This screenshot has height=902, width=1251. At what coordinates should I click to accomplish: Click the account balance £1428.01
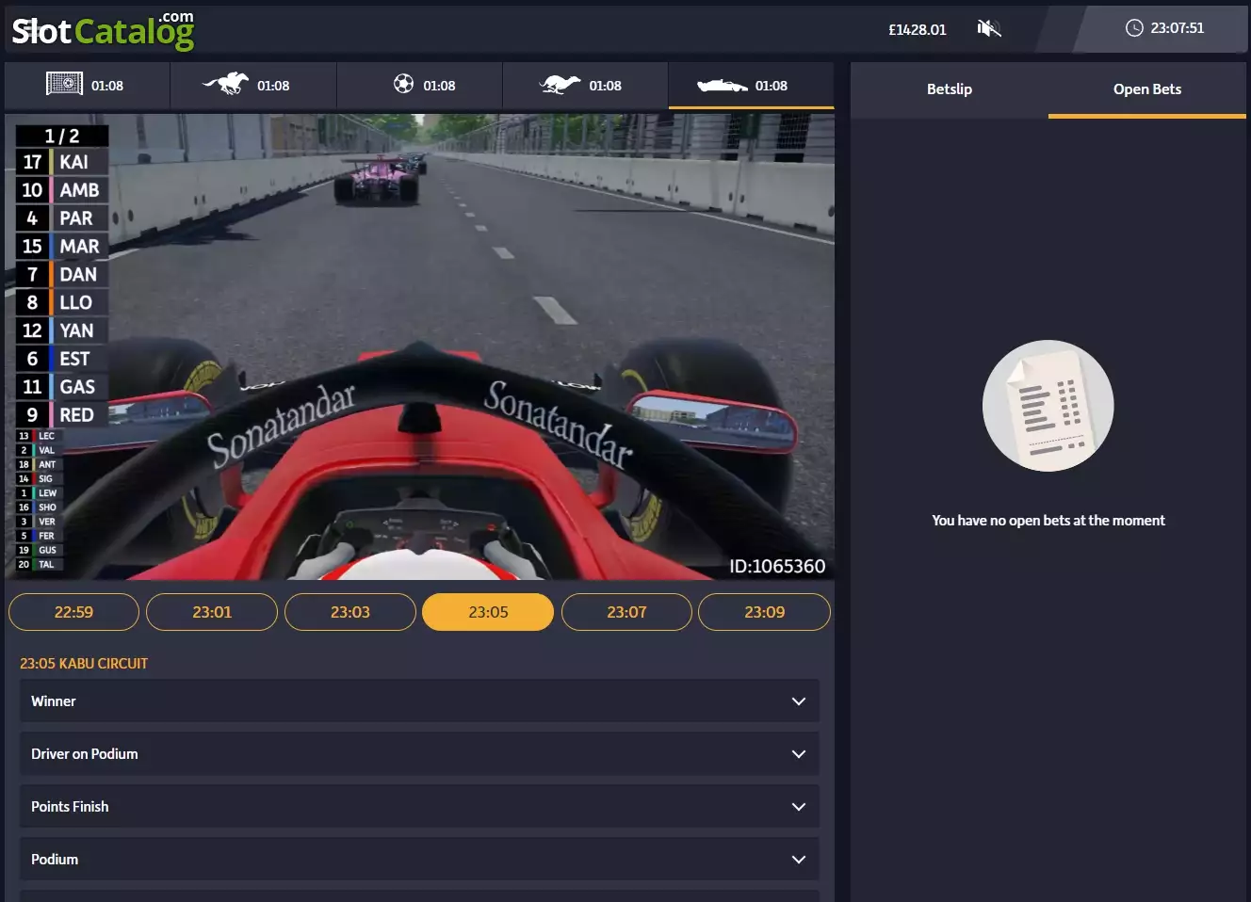pos(917,29)
